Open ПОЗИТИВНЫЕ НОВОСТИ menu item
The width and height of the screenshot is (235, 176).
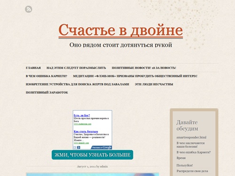pos(144,68)
